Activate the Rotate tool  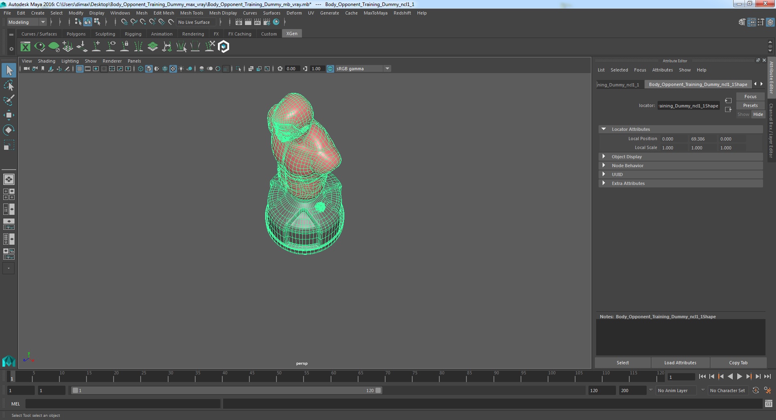coord(9,130)
